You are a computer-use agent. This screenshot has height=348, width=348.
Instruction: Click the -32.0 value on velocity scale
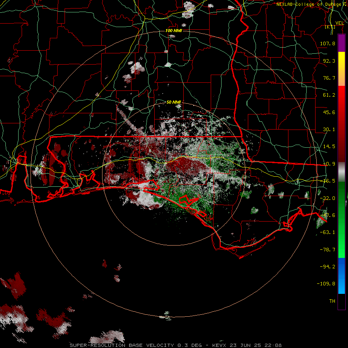328,198
